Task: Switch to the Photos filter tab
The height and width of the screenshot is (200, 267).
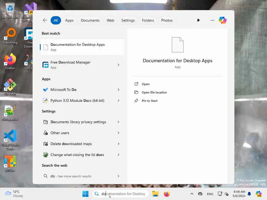Action: coord(167,20)
